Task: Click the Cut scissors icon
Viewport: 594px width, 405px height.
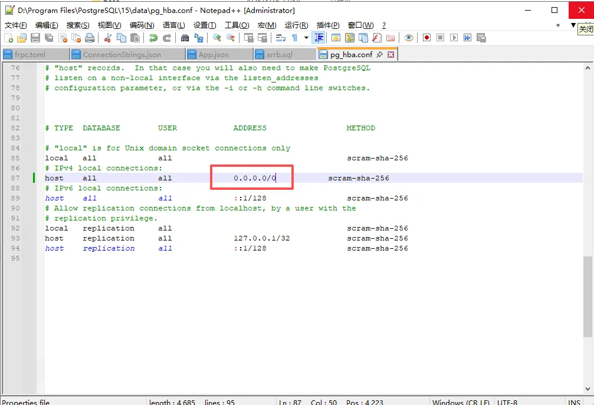Action: (x=108, y=38)
